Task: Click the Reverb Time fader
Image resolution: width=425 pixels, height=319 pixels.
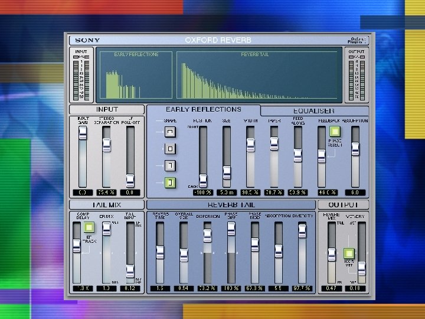Action: point(160,253)
